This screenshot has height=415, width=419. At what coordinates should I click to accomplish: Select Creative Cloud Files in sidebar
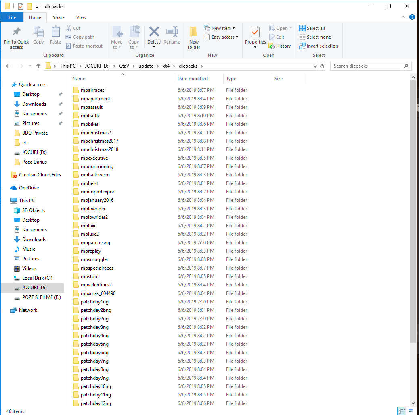coord(40,175)
